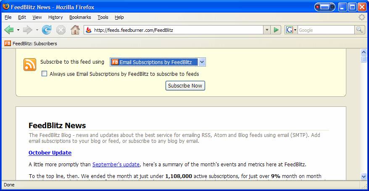The width and height of the screenshot is (369, 191).
Task: Click the FB bookmark favicon in bookmarks toolbar
Action: coord(8,43)
